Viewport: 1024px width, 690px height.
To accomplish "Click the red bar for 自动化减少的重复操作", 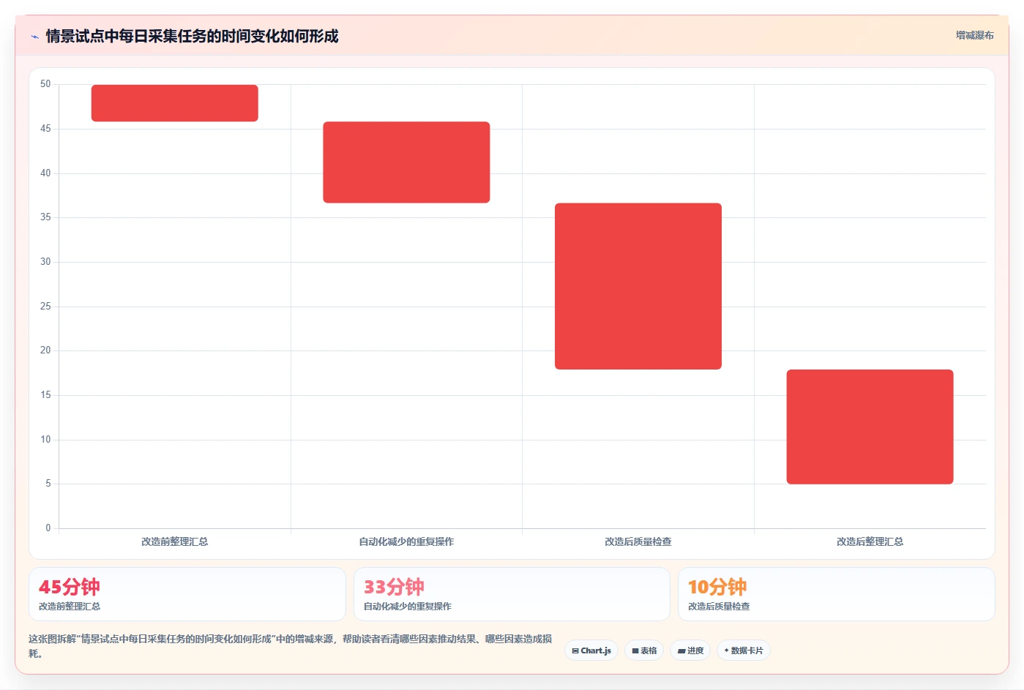I will click(x=406, y=162).
